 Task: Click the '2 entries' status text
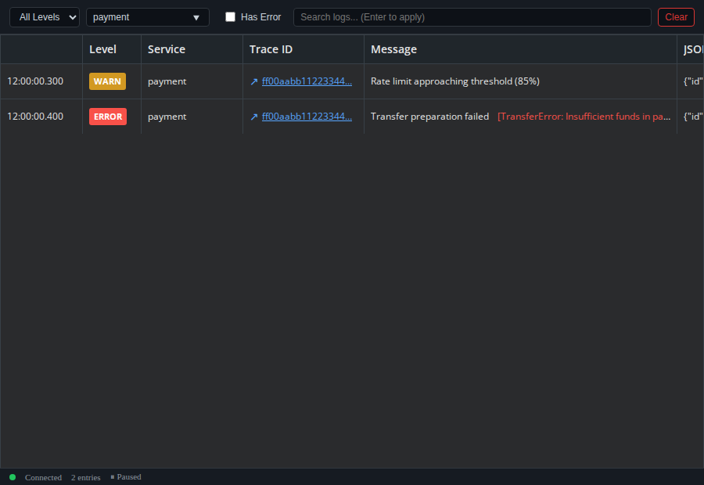coord(86,477)
